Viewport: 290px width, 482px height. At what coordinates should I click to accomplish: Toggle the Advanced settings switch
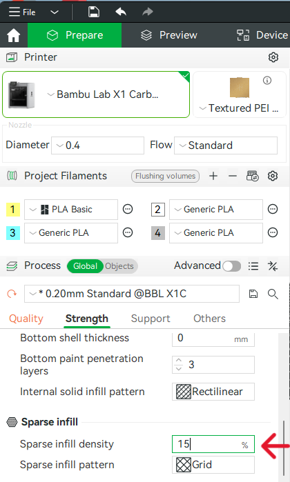click(x=232, y=266)
